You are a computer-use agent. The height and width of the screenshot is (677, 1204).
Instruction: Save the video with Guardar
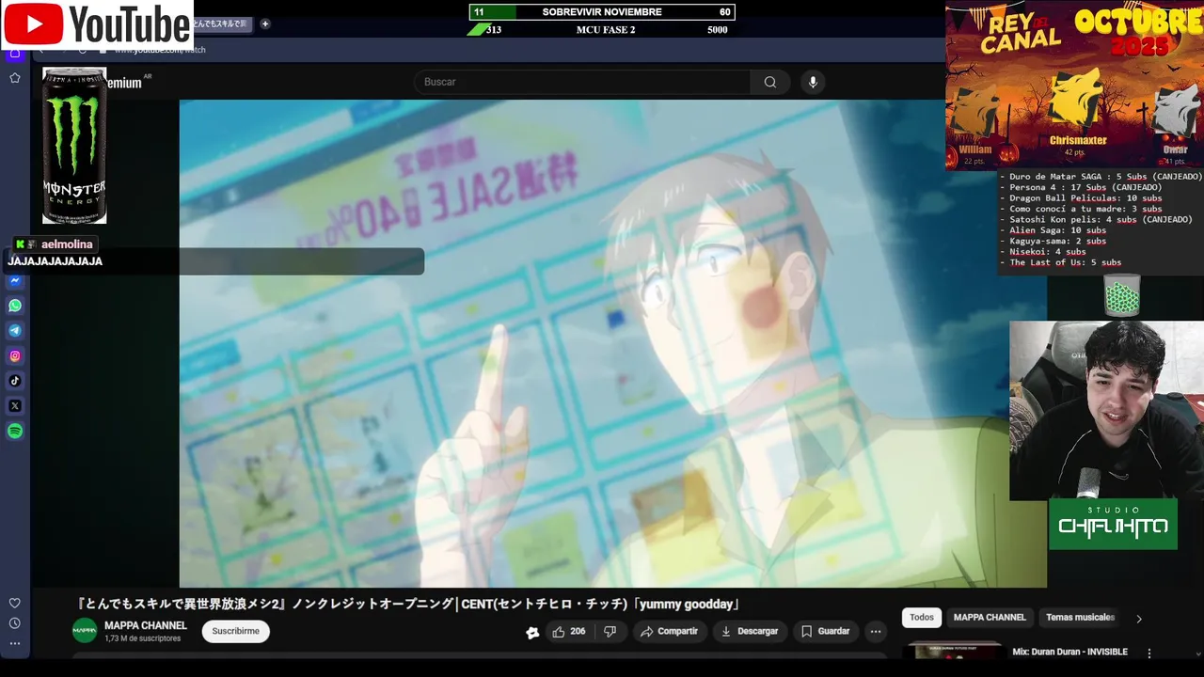(825, 632)
